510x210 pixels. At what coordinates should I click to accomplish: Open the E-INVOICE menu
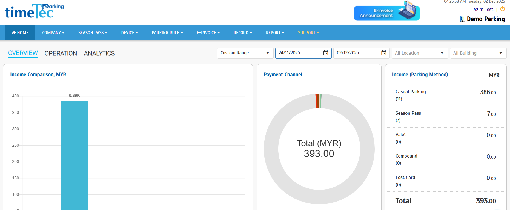[x=208, y=32]
